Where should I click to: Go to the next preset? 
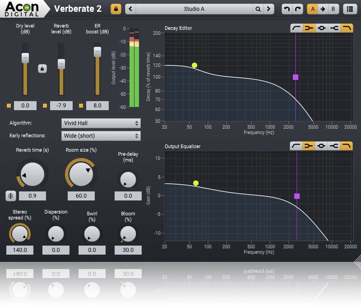click(x=269, y=9)
